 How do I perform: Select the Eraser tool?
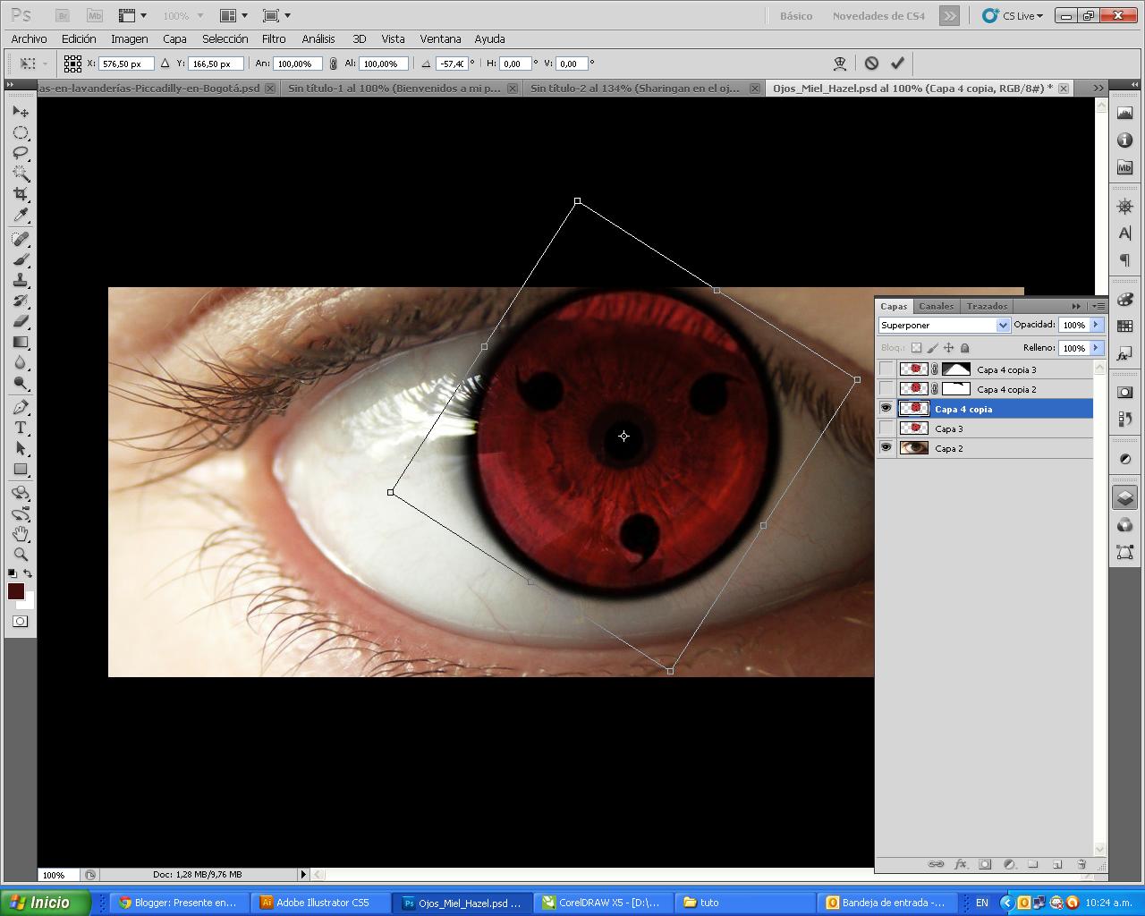tap(21, 321)
